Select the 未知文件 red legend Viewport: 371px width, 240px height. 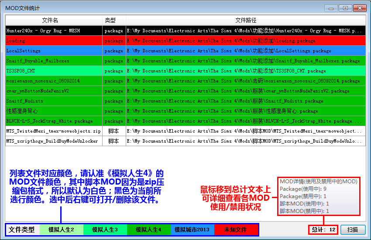pyautogui.click(x=236, y=230)
